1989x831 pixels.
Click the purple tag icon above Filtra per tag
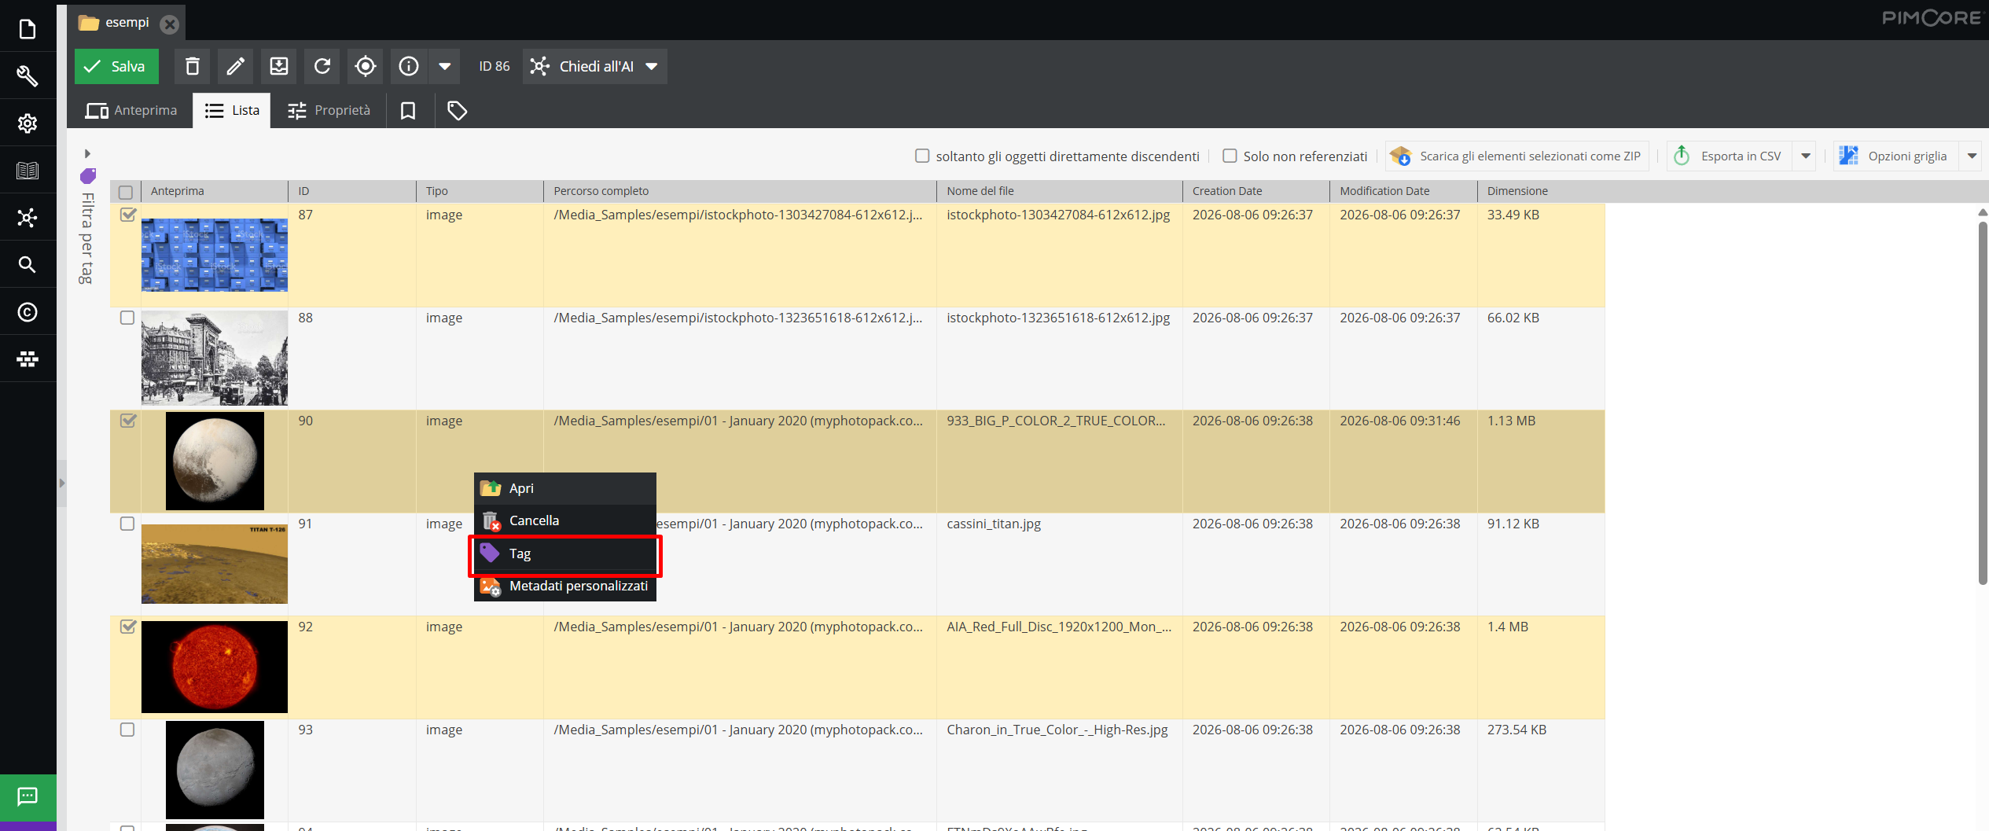pos(88,175)
